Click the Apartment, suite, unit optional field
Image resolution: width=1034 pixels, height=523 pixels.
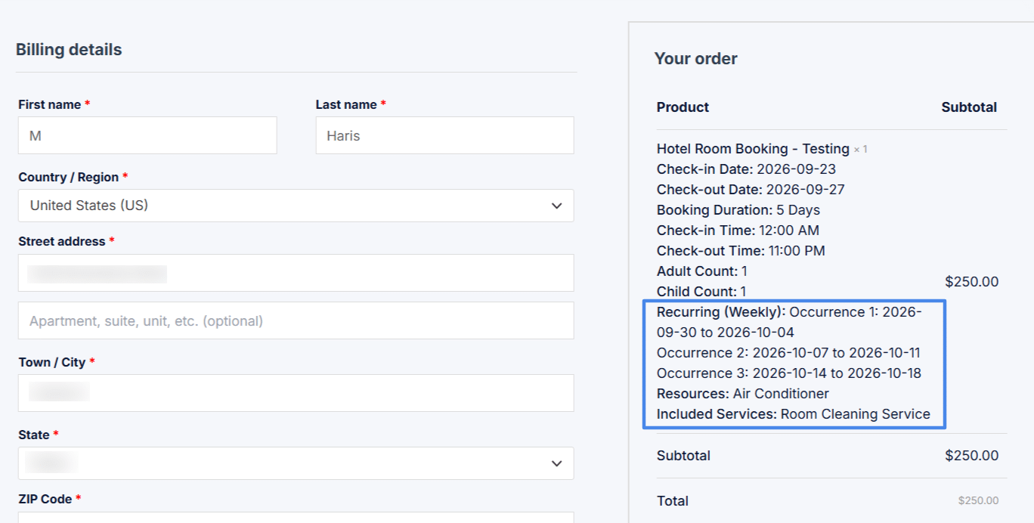coord(296,320)
